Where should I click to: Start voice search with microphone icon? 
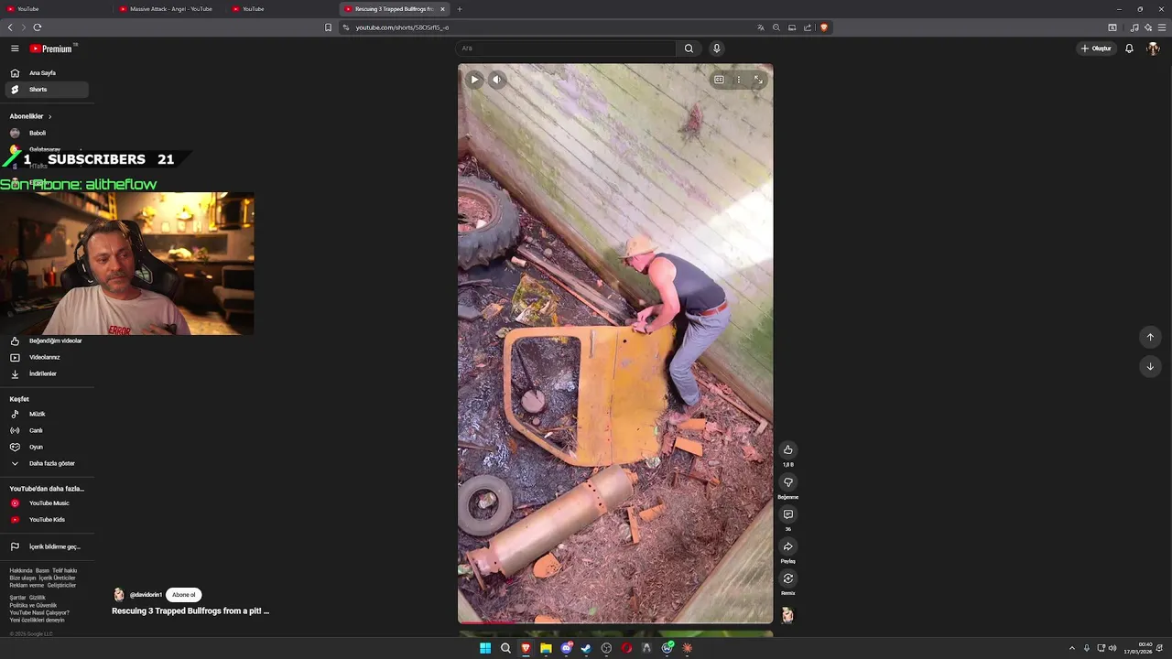pos(716,49)
